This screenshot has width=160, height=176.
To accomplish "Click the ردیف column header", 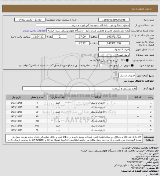I will (x=151, y=97).
